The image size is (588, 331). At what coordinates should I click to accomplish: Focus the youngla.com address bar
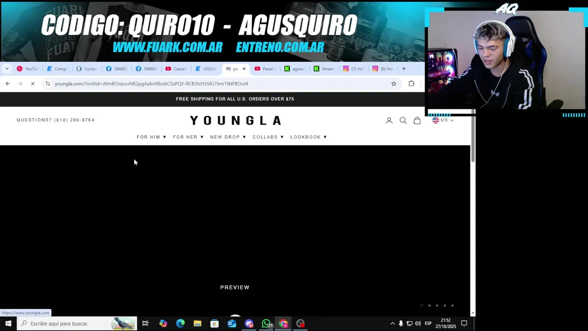[x=220, y=84]
